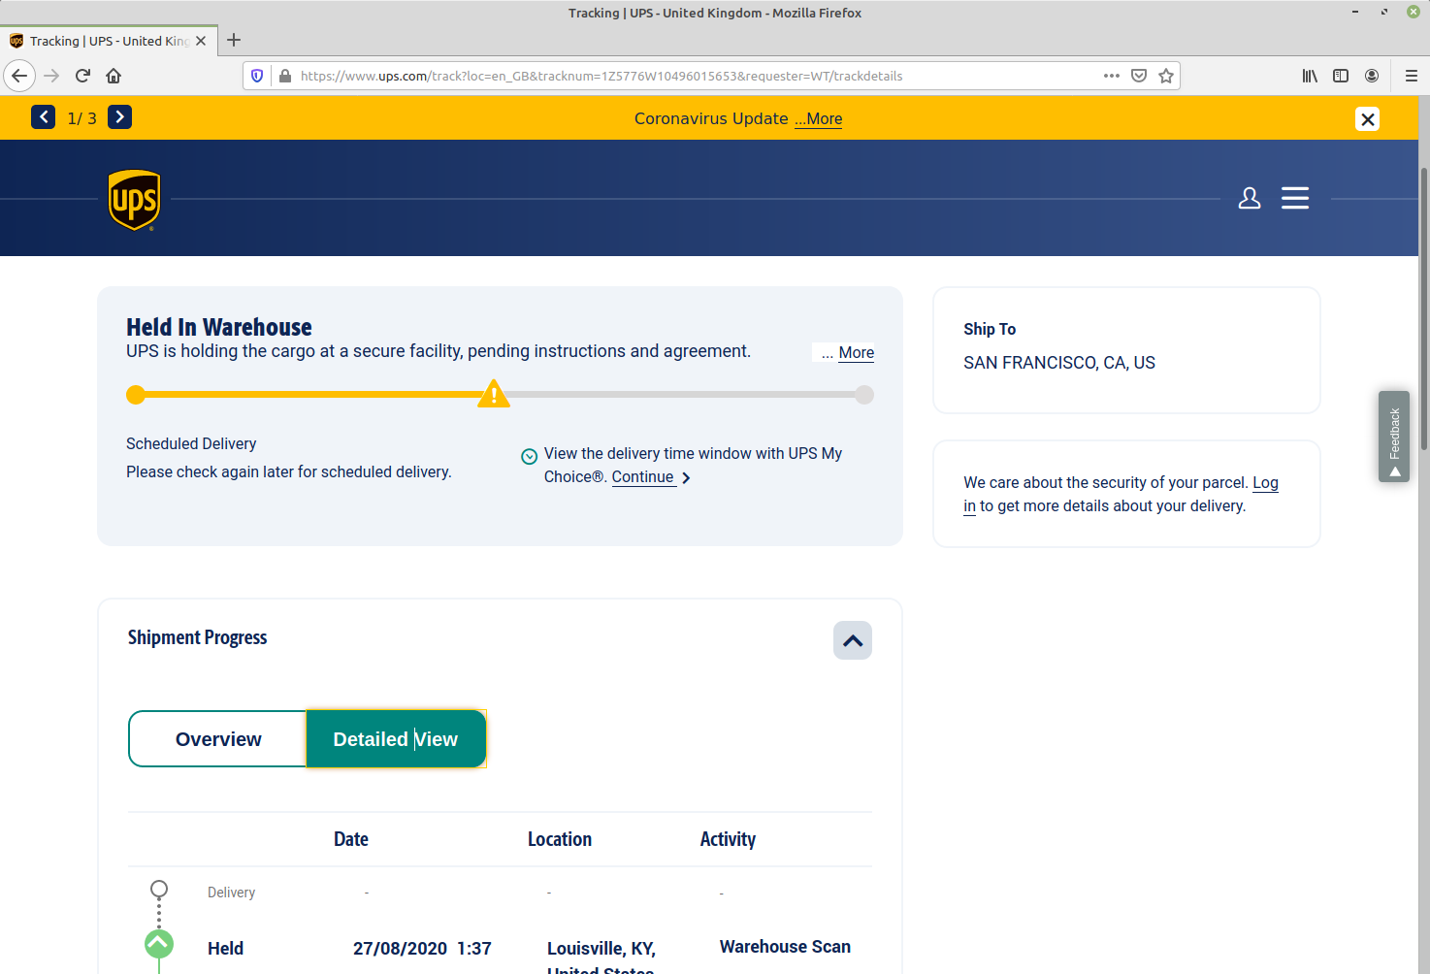The width and height of the screenshot is (1430, 974).
Task: Open the Firefox hamburger menu
Action: click(1412, 76)
